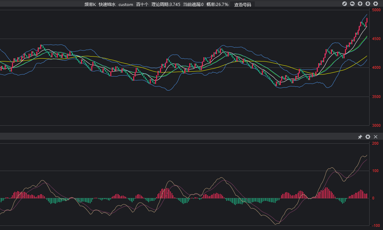Click the pencil edit icon in top toolbar
Screen dimensions: 383x230
(x=344, y=4)
